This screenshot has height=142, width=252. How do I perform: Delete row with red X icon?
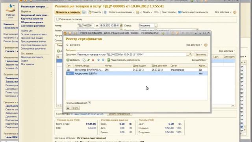tap(93, 60)
